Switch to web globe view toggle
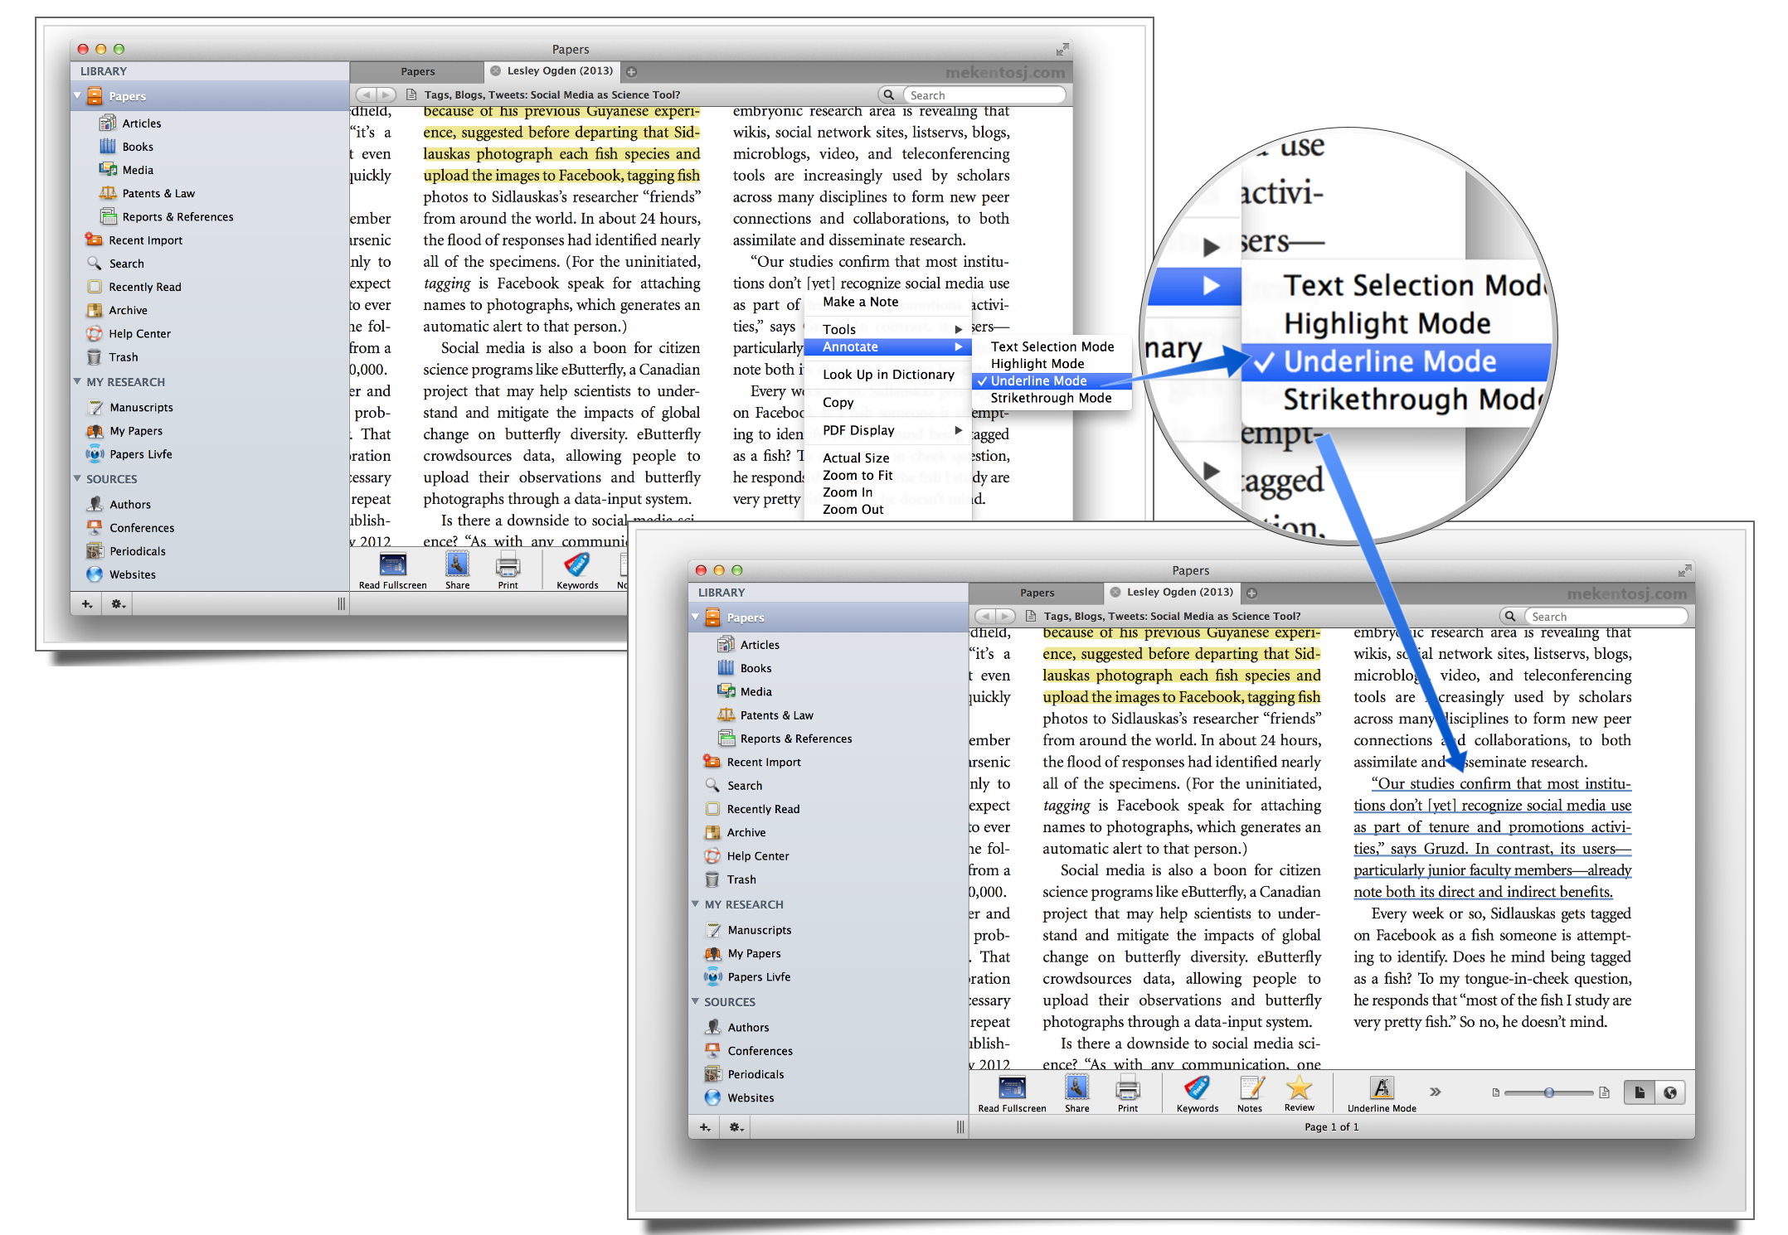This screenshot has width=1788, height=1235. (1669, 1092)
